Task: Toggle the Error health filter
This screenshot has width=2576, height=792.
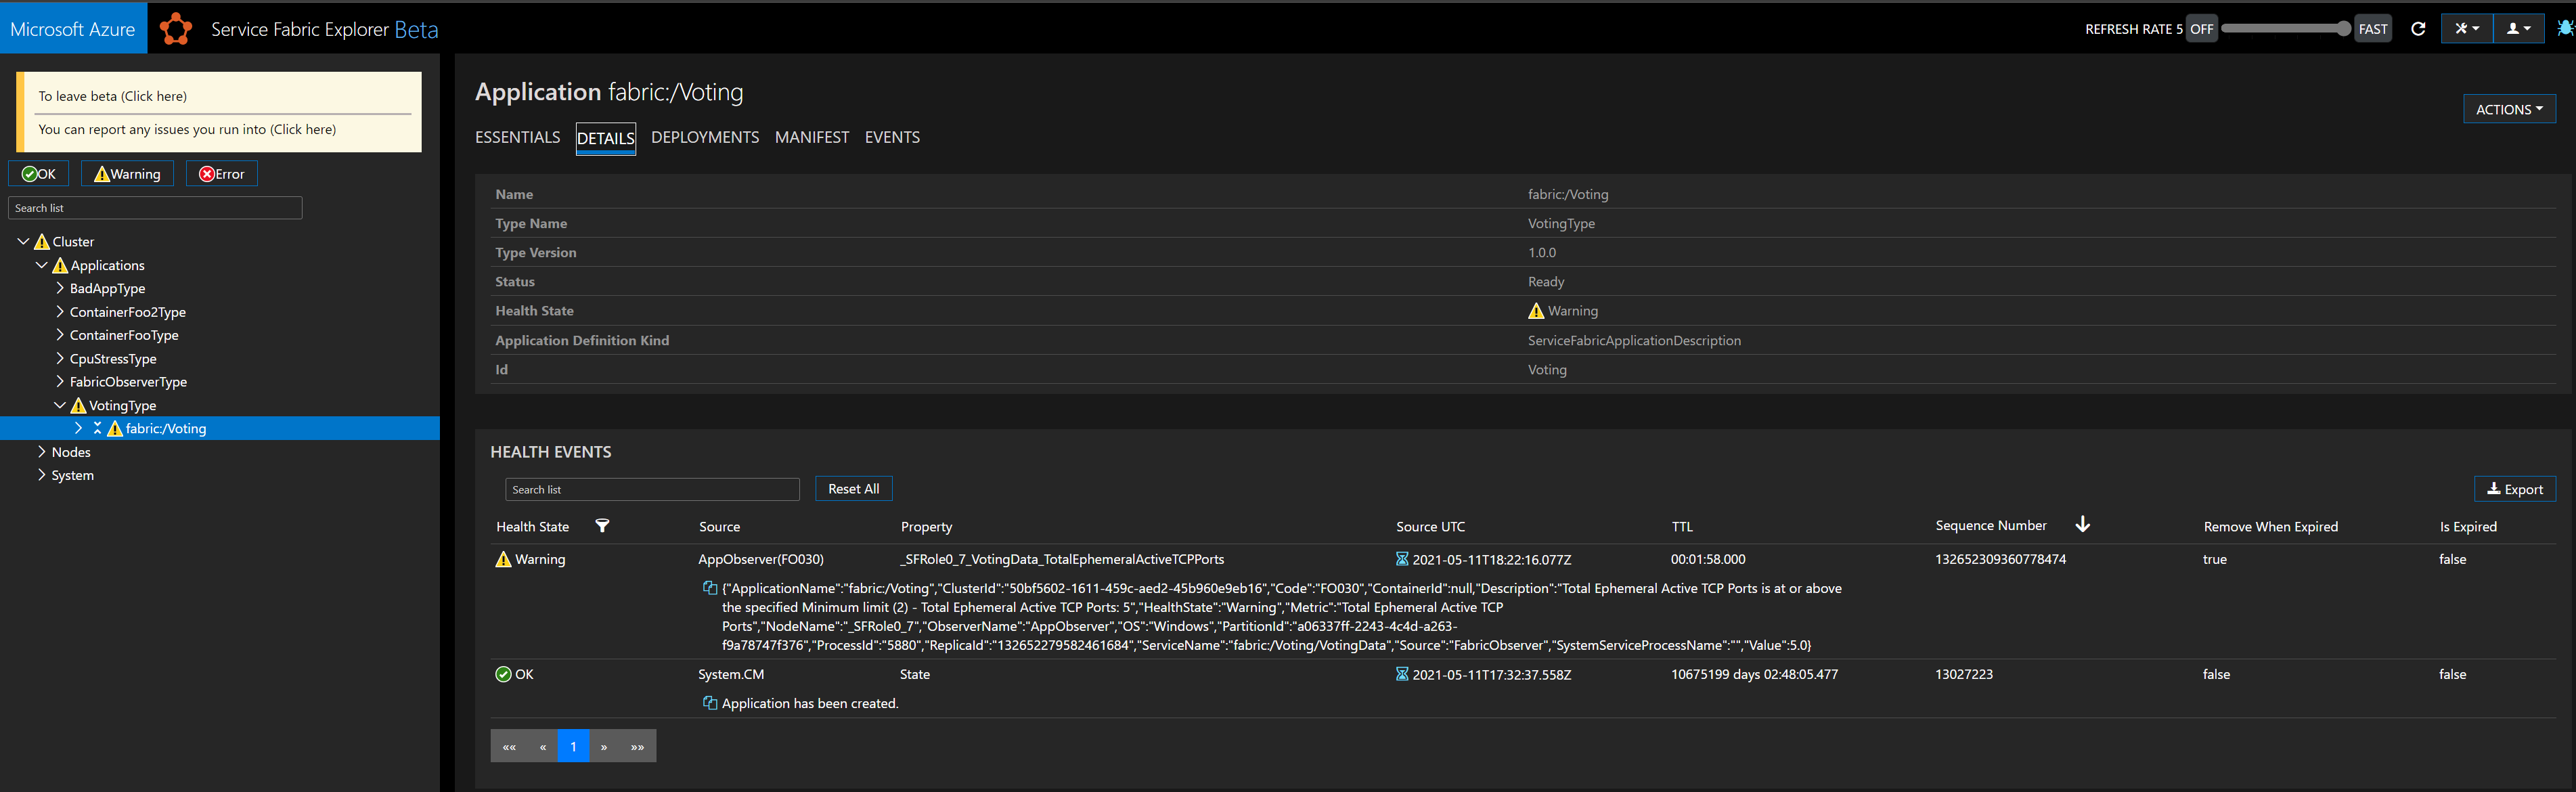Action: click(x=221, y=174)
